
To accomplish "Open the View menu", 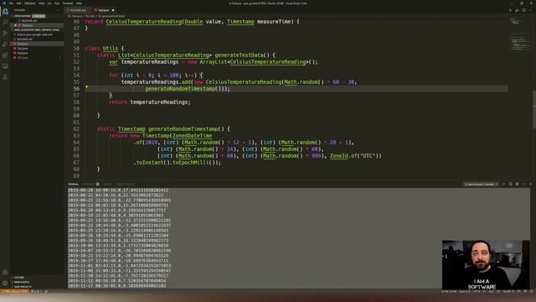I will [x=41, y=3].
